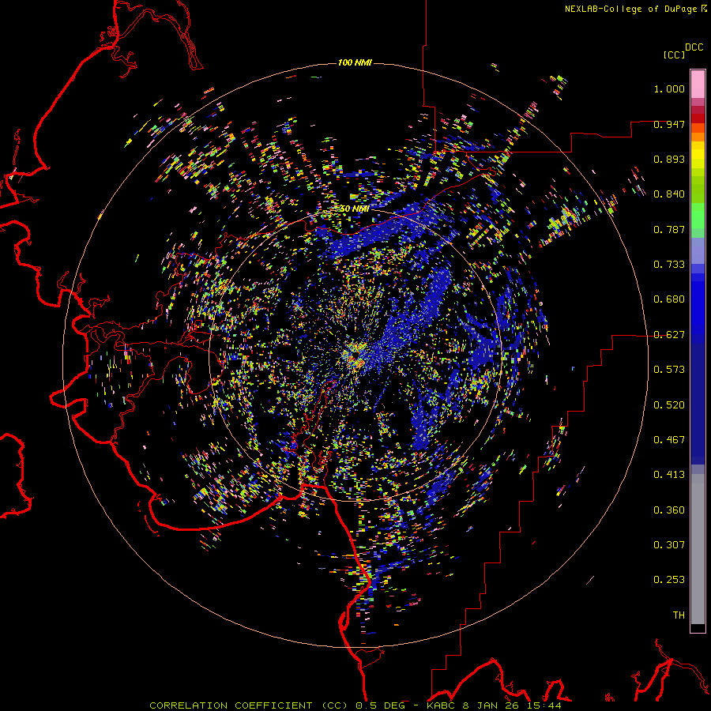Image resolution: width=711 pixels, height=711 pixels.
Task: Click the radar site center of the sweep
Action: click(355, 356)
